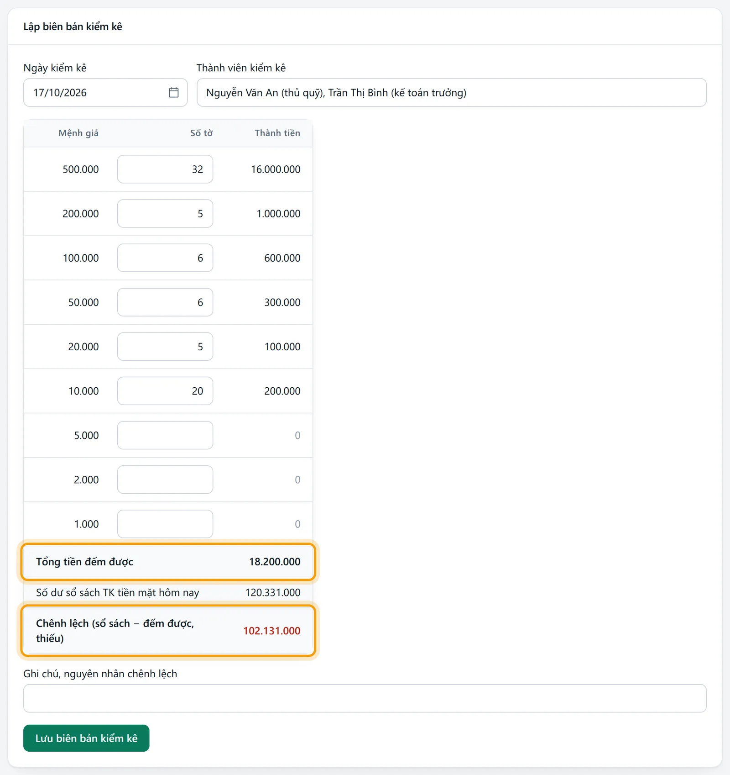Click the Lập biên bản kiểm kê heading
Viewport: 730px width, 775px height.
[x=73, y=26]
